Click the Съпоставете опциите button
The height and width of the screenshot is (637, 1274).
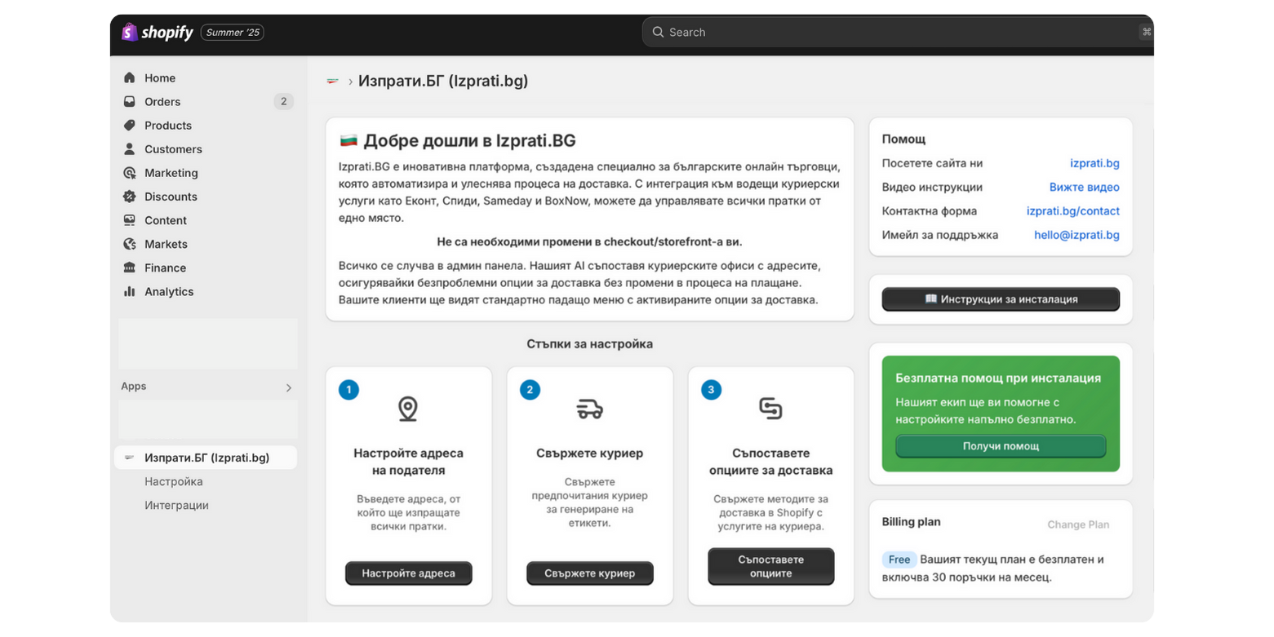tap(771, 566)
